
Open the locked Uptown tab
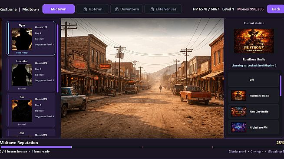tap(92, 9)
